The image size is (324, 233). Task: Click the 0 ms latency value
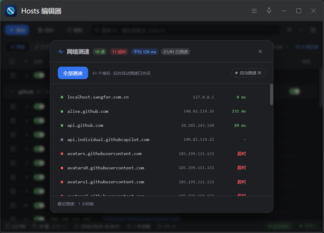241,97
